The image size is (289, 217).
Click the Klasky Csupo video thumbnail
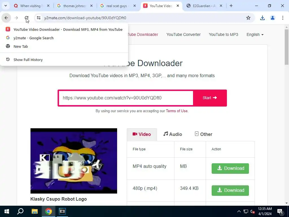[x=74, y=161]
